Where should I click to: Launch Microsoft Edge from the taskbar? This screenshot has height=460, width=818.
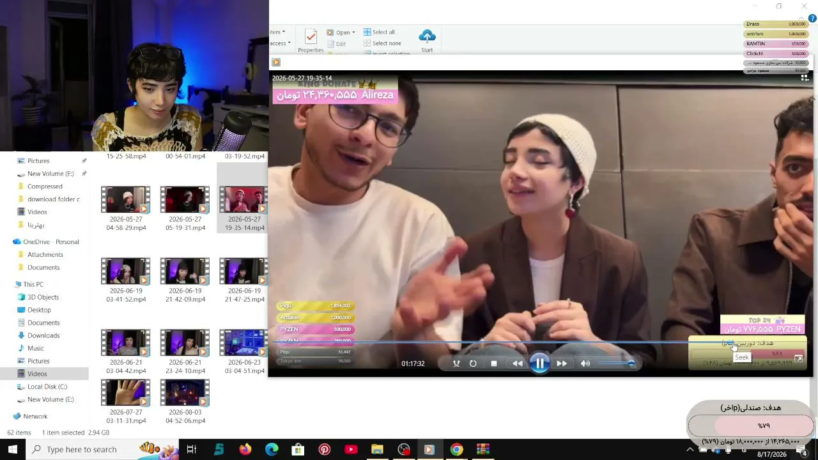click(x=272, y=450)
